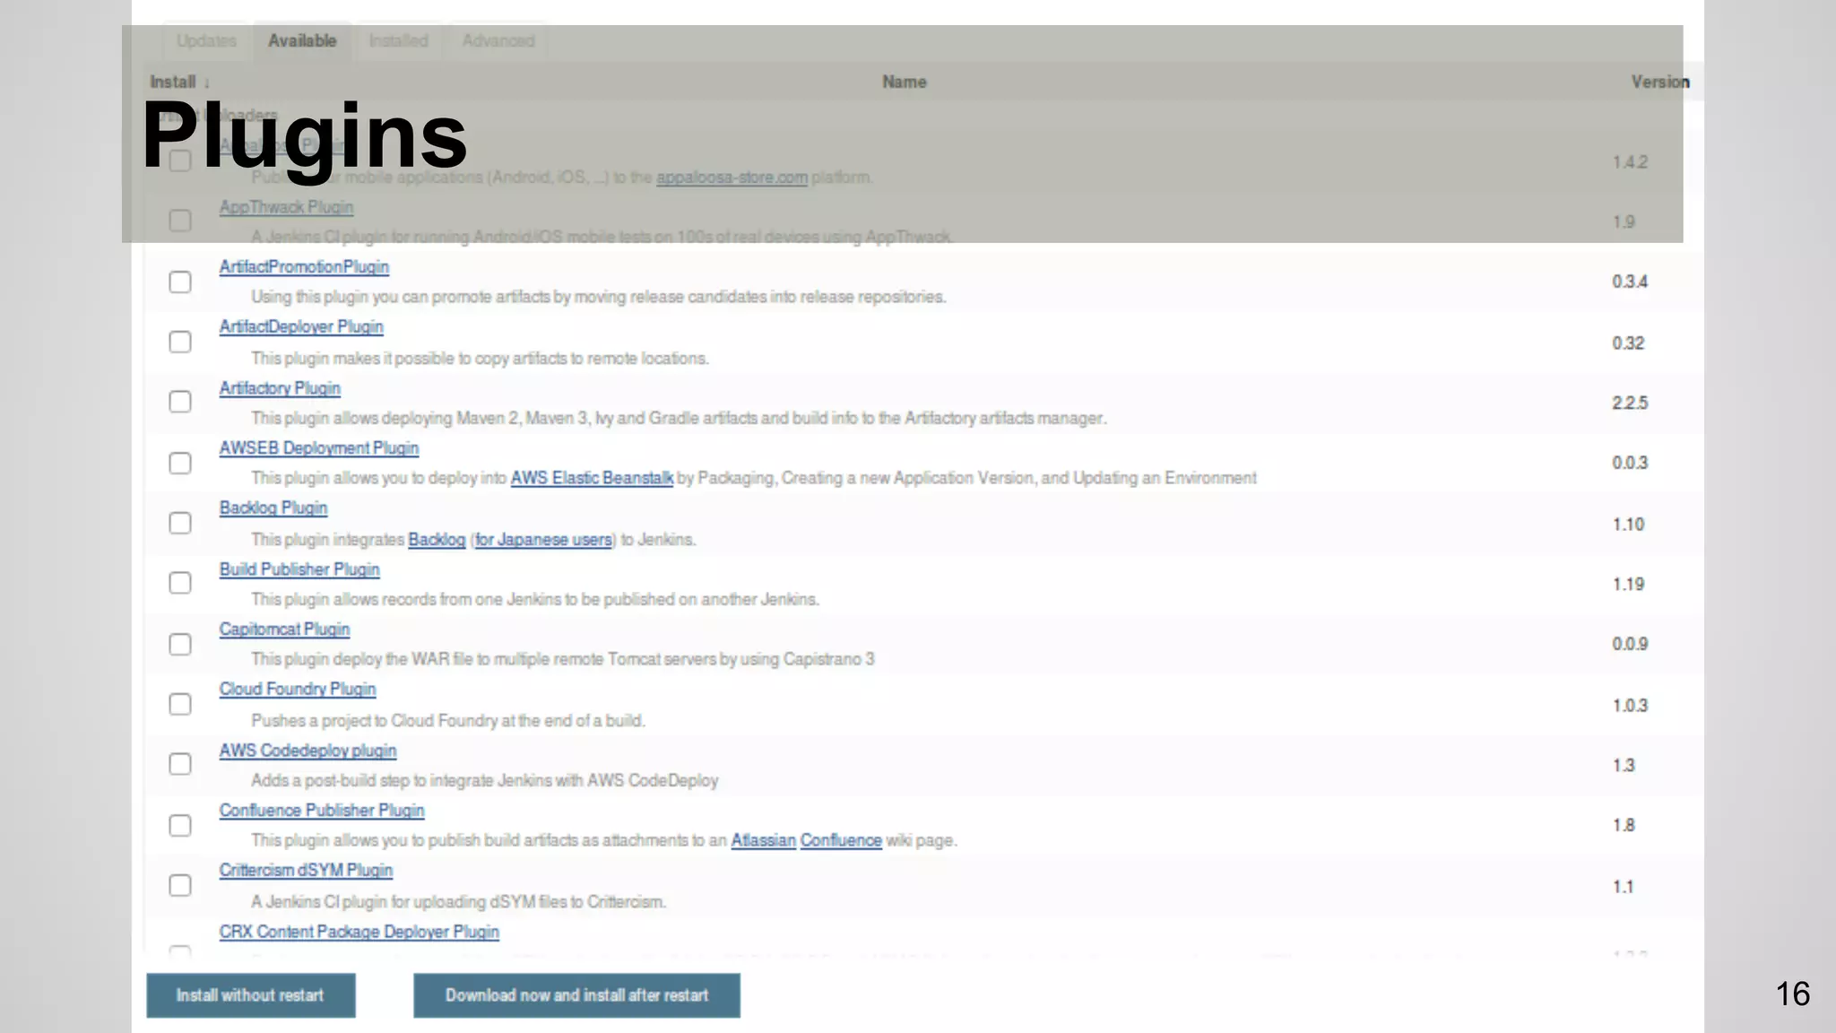Open the Backlog Plugin title link
This screenshot has height=1033, width=1836.
273,508
